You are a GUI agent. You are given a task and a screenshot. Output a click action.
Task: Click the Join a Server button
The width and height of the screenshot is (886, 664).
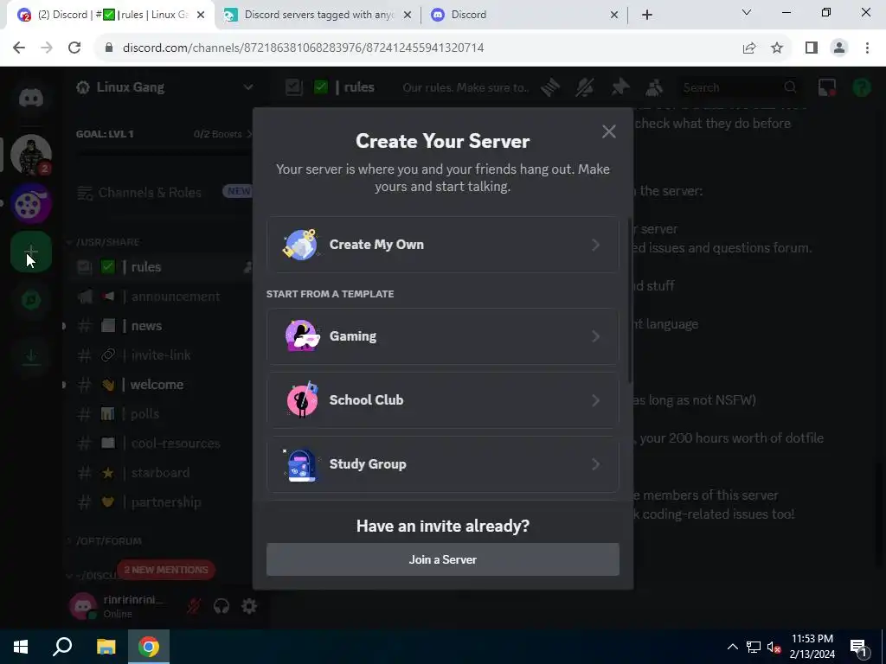pyautogui.click(x=442, y=559)
